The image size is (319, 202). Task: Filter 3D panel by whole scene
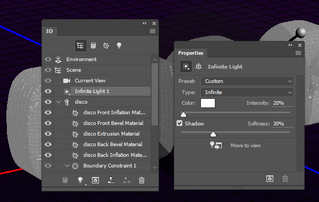pyautogui.click(x=80, y=45)
